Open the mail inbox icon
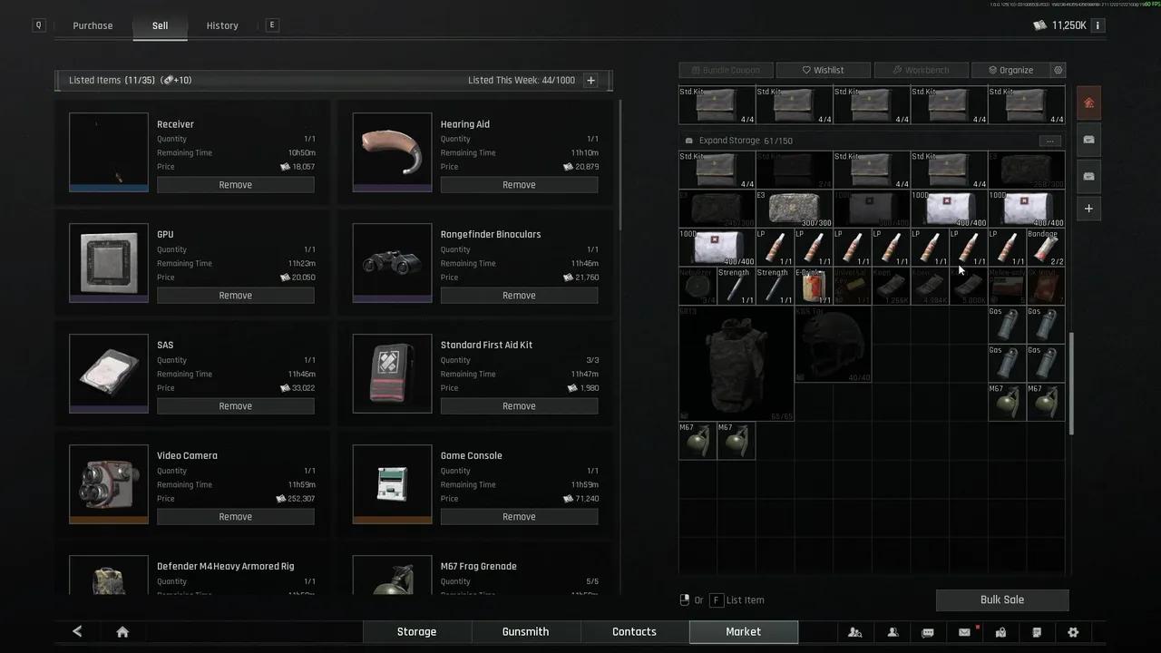This screenshot has width=1161, height=653. [964, 632]
